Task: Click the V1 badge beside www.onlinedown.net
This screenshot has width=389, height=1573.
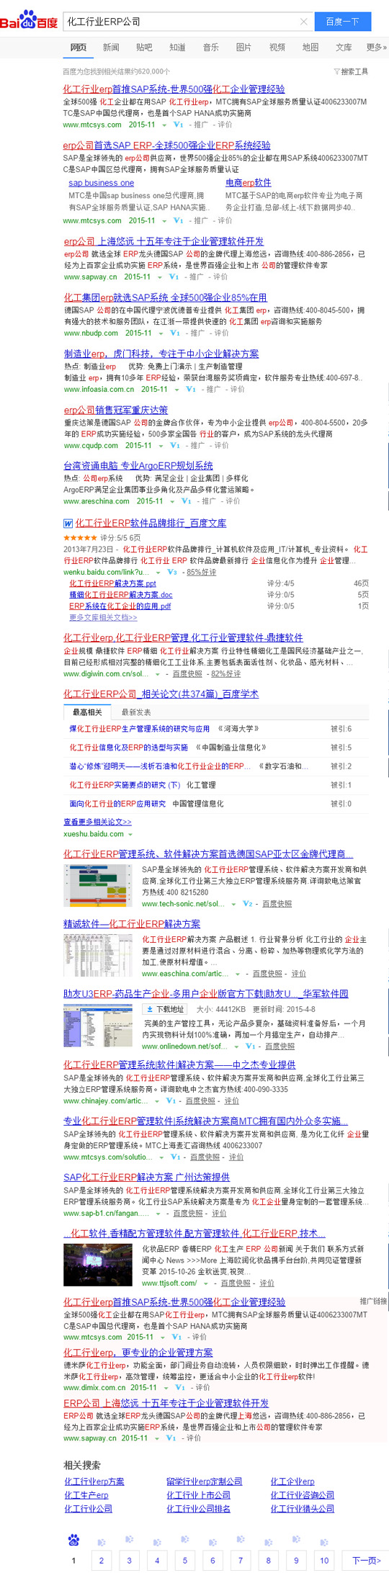Action: (x=251, y=1046)
